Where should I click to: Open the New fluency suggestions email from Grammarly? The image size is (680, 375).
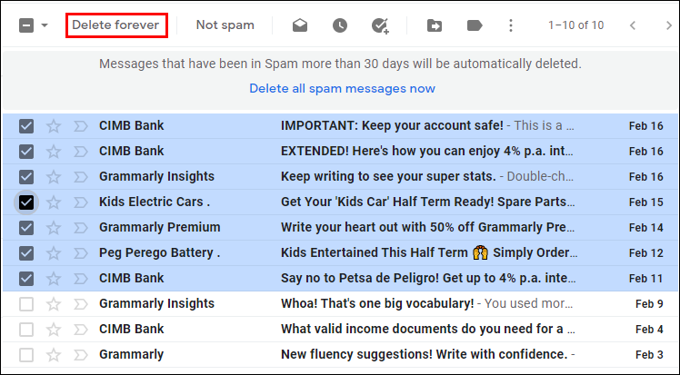424,354
